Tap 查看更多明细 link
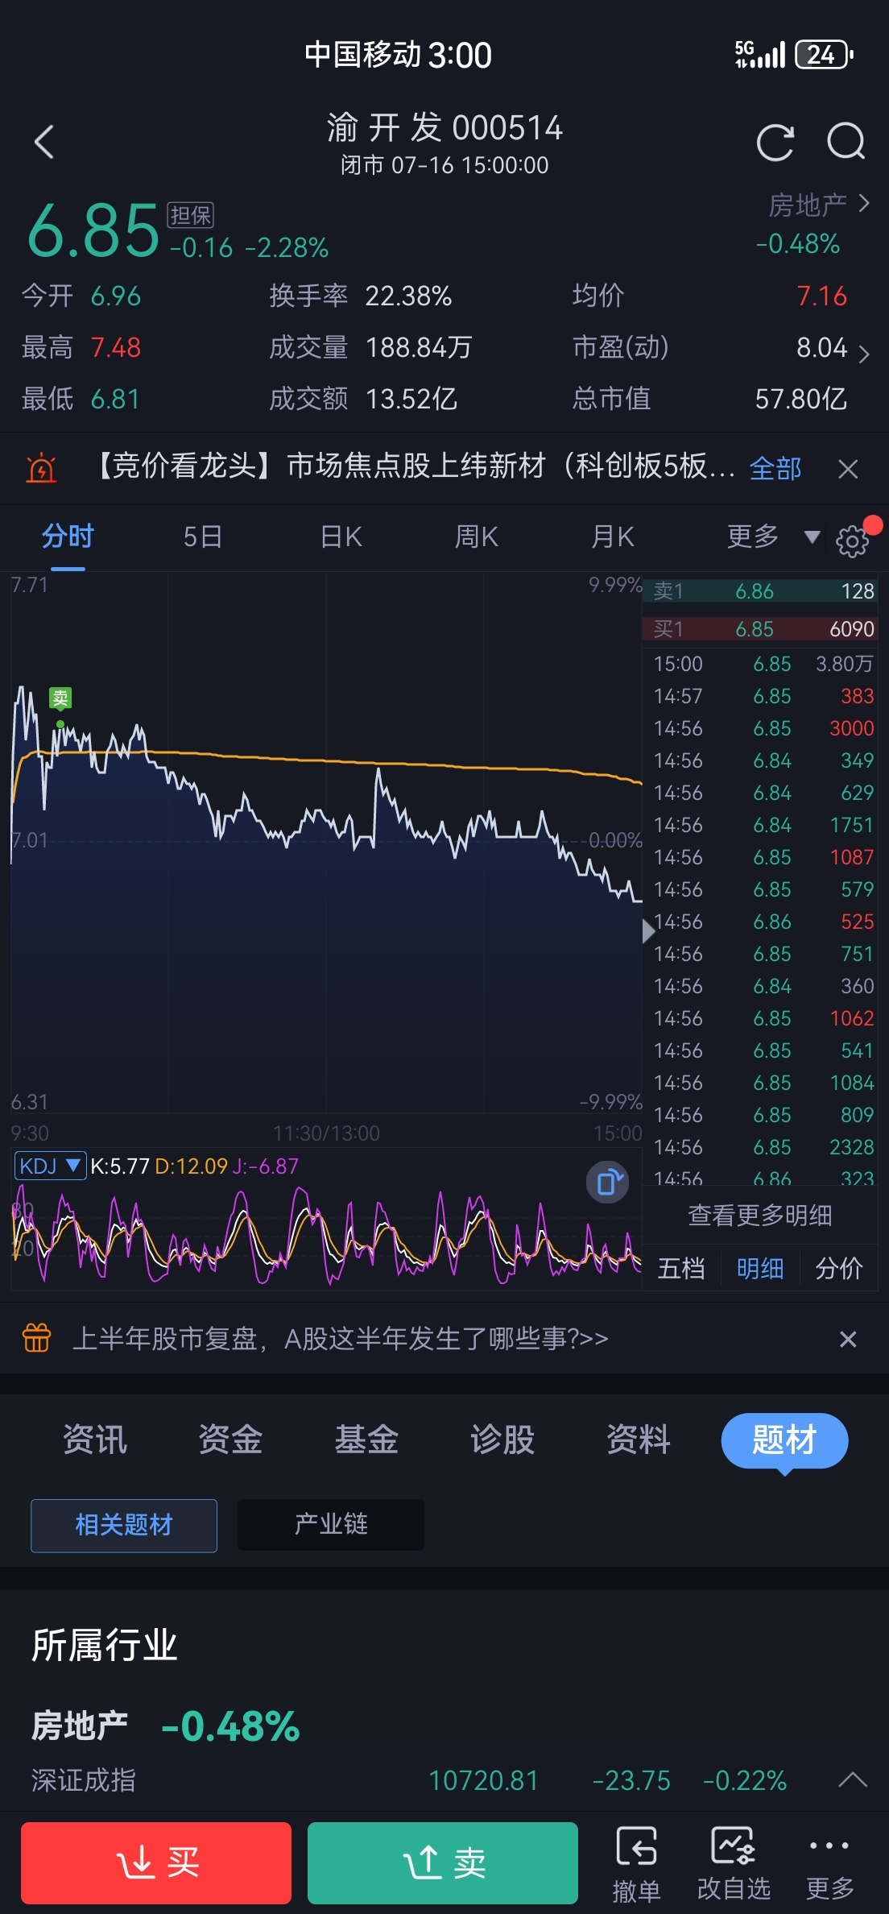This screenshot has width=889, height=1914. [759, 1215]
